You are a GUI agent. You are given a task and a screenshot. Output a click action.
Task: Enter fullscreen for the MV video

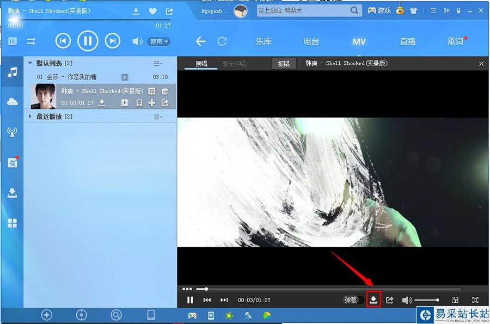pyautogui.click(x=475, y=300)
